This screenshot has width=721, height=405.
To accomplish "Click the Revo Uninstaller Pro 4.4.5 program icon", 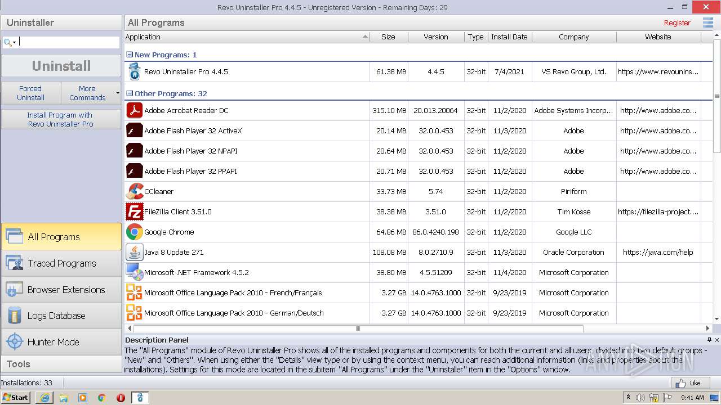I will click(134, 71).
